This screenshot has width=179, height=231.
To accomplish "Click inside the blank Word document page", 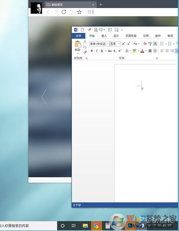I will (x=146, y=132).
